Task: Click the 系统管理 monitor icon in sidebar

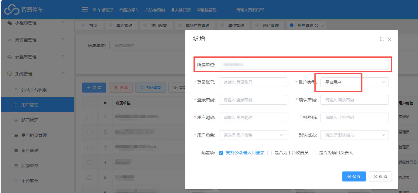Action: (x=10, y=74)
